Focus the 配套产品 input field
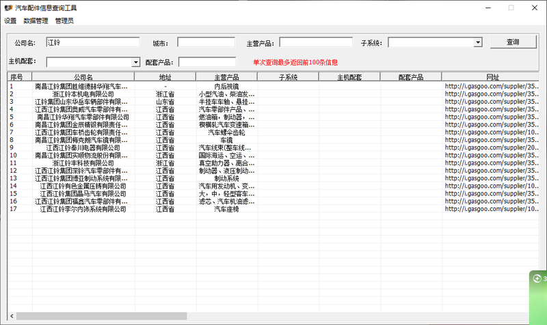Viewport: 547px width, 325px height. click(207, 62)
